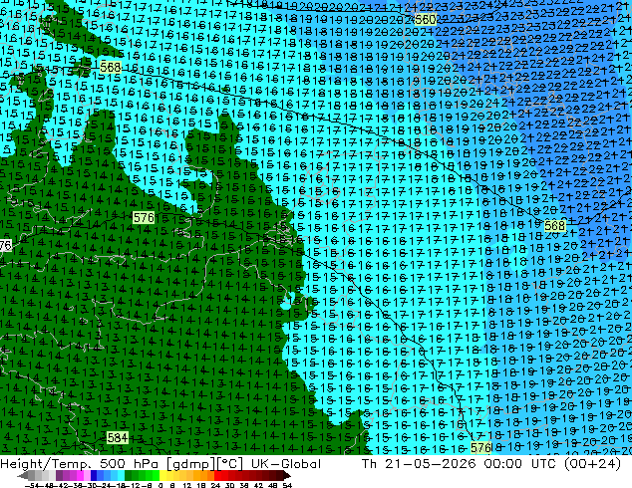Click the Height/Temp. 500 hPa title text
The height and width of the screenshot is (488, 632).
coord(79,464)
